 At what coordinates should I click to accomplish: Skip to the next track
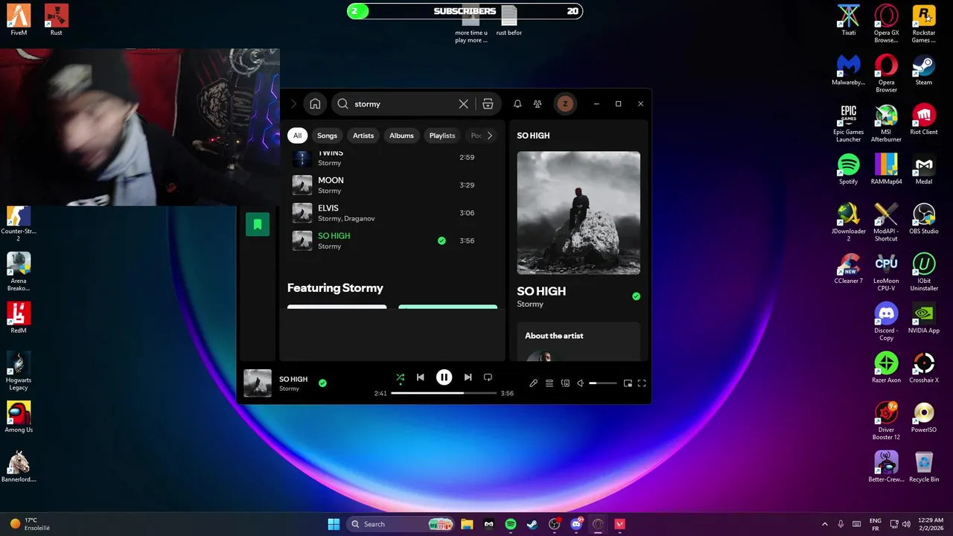[x=468, y=377]
